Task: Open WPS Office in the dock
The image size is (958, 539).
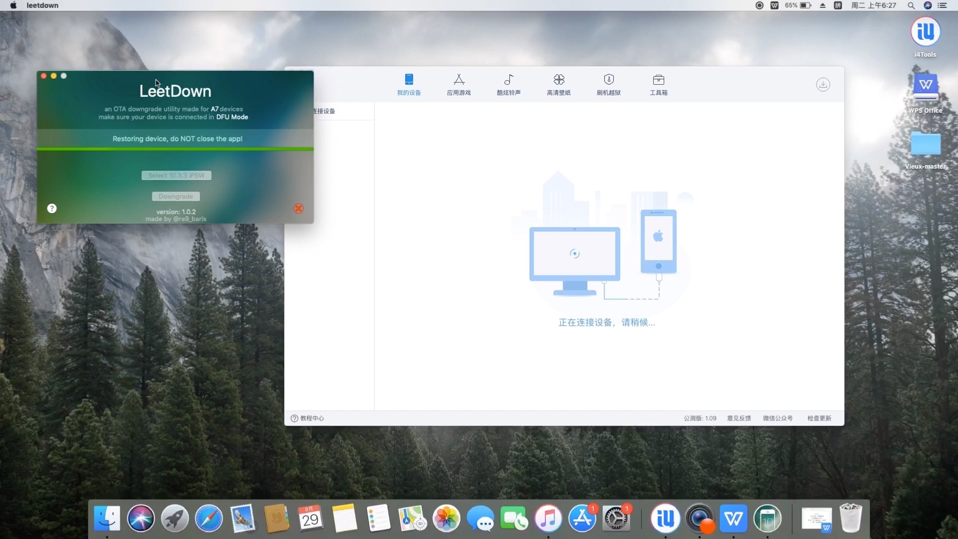Action: [733, 518]
